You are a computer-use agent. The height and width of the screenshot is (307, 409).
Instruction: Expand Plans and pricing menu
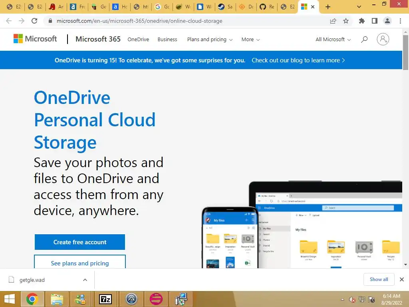(x=210, y=40)
